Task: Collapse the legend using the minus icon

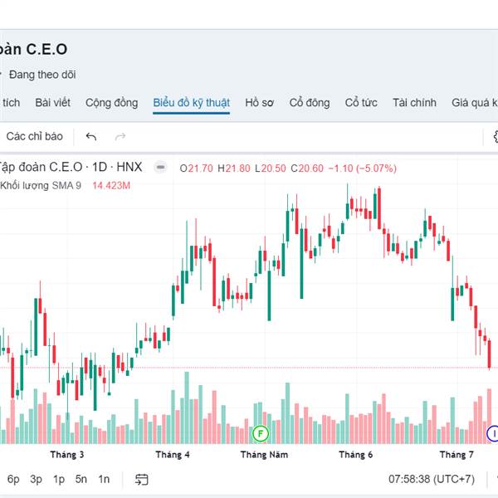Action: click(x=161, y=167)
